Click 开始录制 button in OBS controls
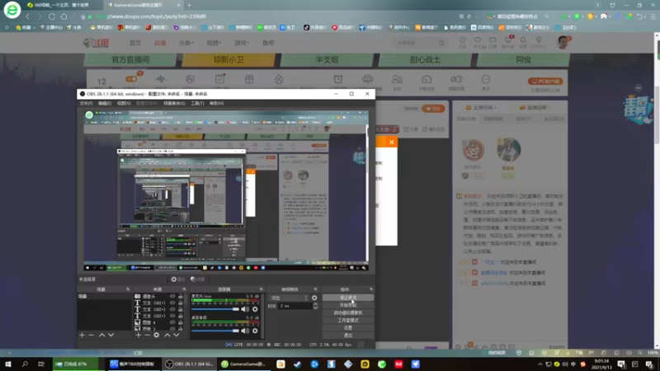The image size is (660, 371). (347, 305)
